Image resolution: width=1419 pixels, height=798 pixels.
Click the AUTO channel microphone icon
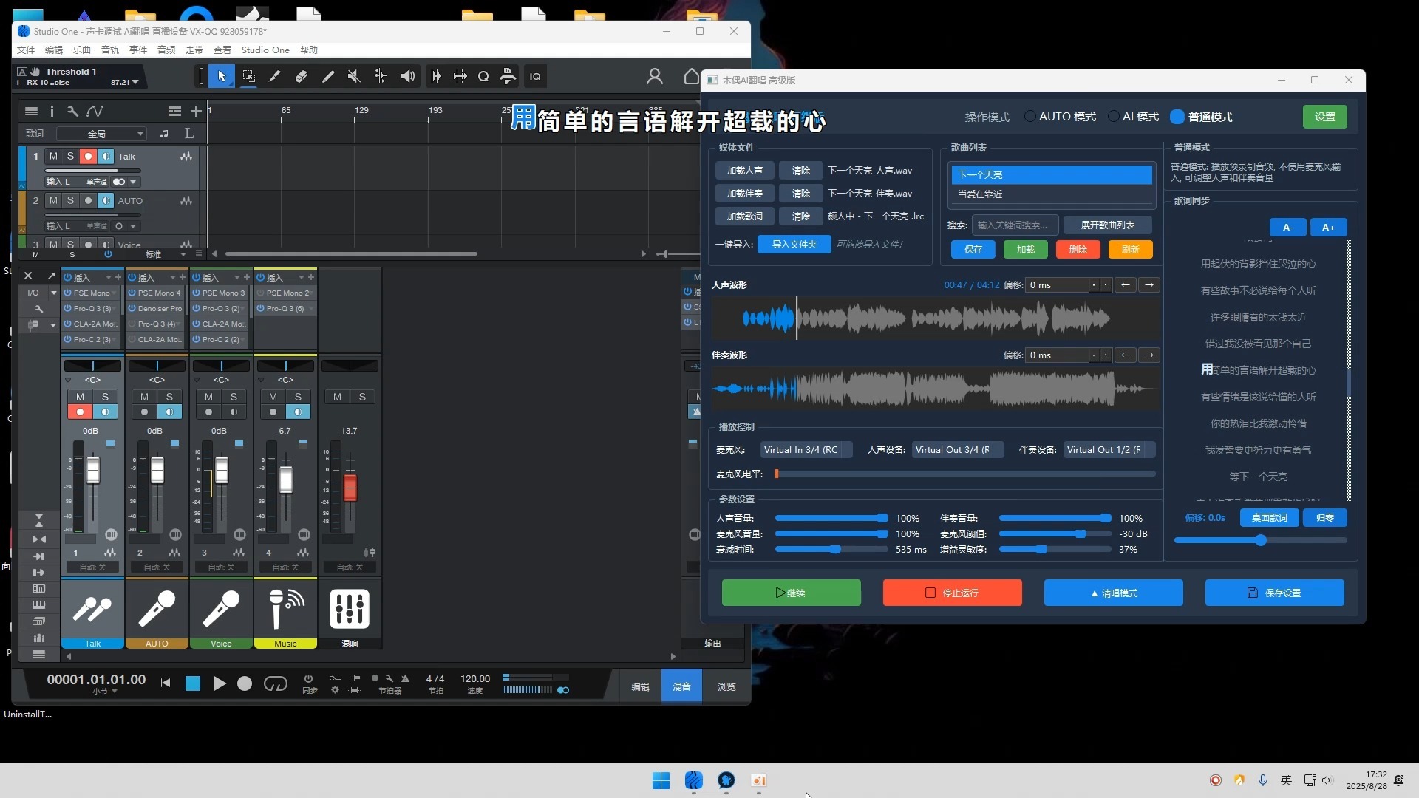[x=157, y=608]
